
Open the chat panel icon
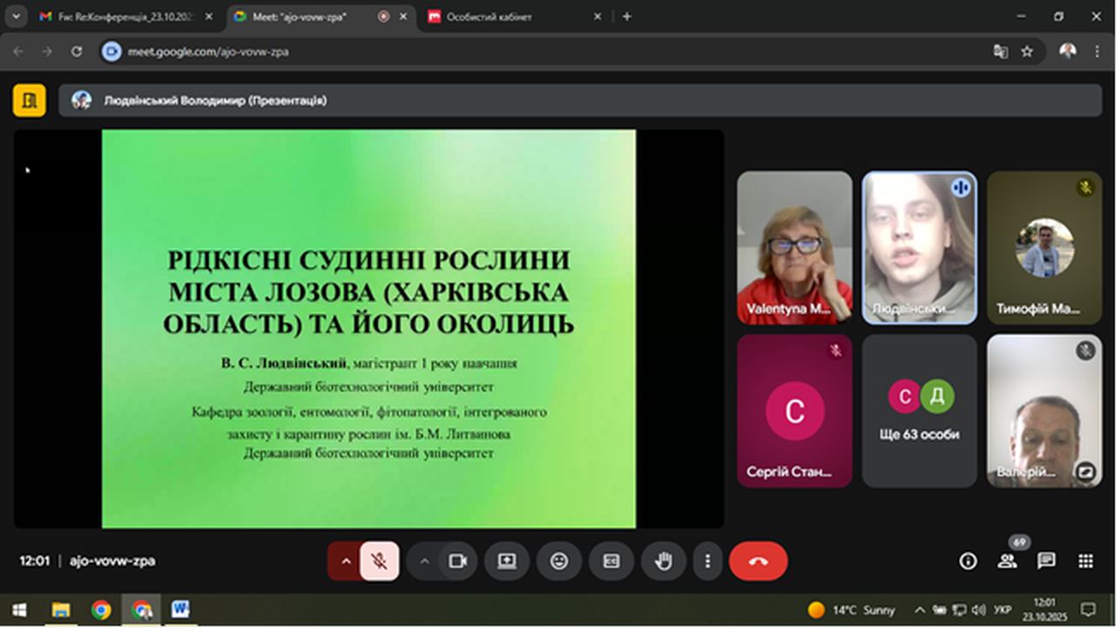[x=1046, y=562]
